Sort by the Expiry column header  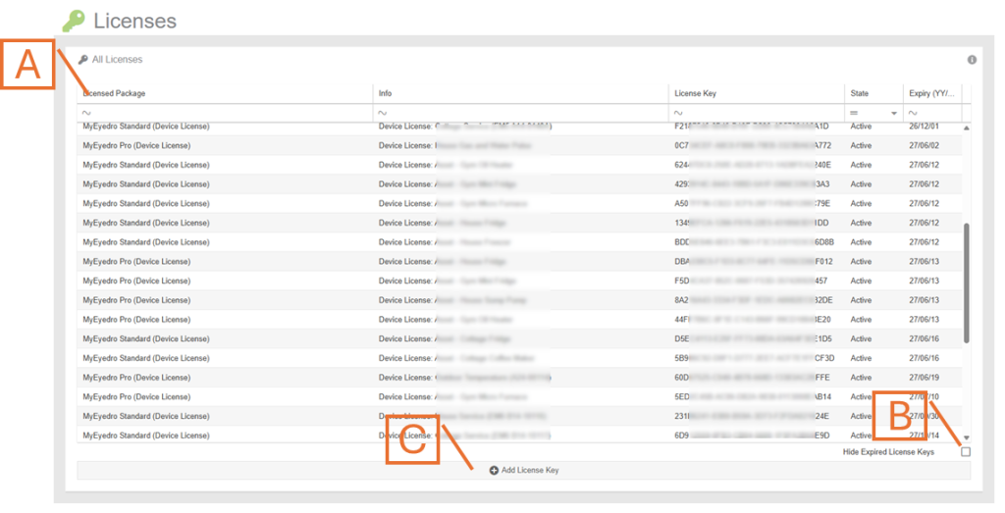932,93
